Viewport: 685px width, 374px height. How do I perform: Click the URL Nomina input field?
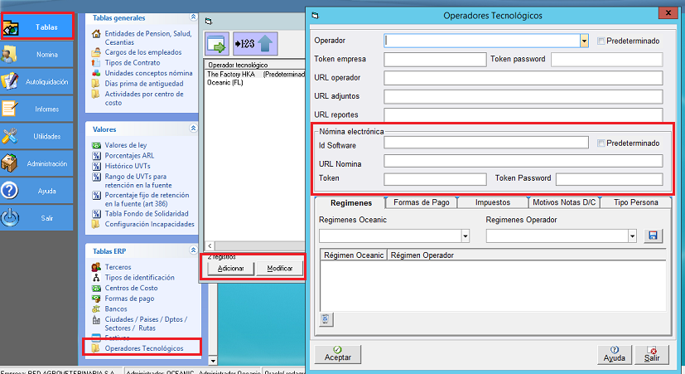[x=523, y=161]
